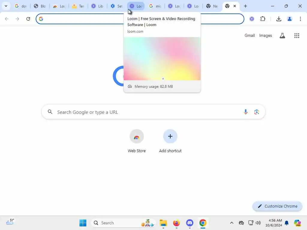The width and height of the screenshot is (307, 230).
Task: Click the loom.com tab preview thumbnail
Action: (162, 59)
